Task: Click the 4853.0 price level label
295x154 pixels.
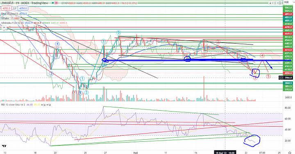Action: tap(288, 18)
